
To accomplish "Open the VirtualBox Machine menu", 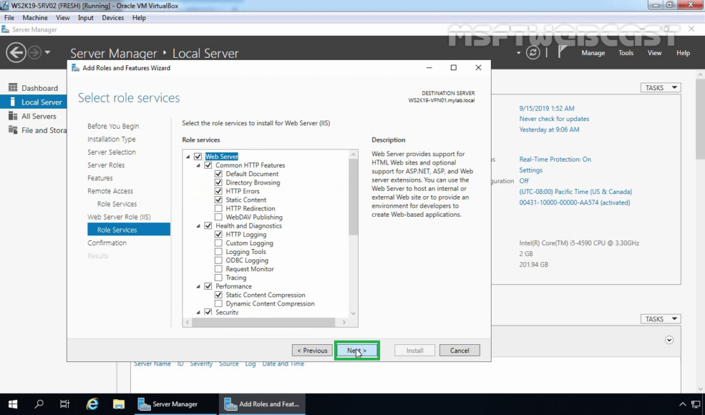I will (x=35, y=17).
